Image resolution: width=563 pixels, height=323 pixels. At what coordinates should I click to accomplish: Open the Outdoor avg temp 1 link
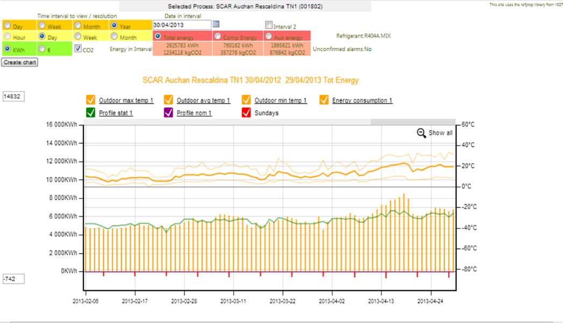(x=203, y=101)
